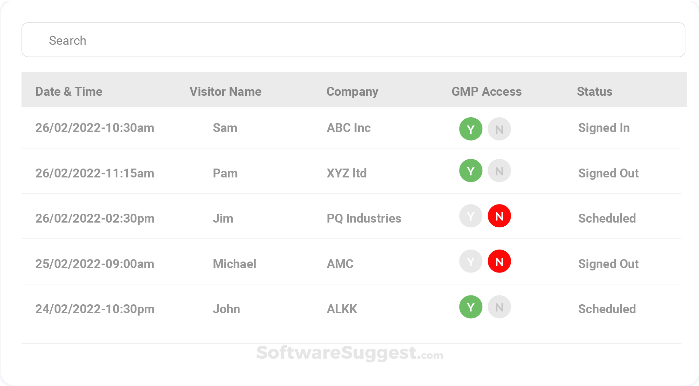Click the Visitor Name column header
Viewport: 699px width, 386px height.
click(x=225, y=91)
